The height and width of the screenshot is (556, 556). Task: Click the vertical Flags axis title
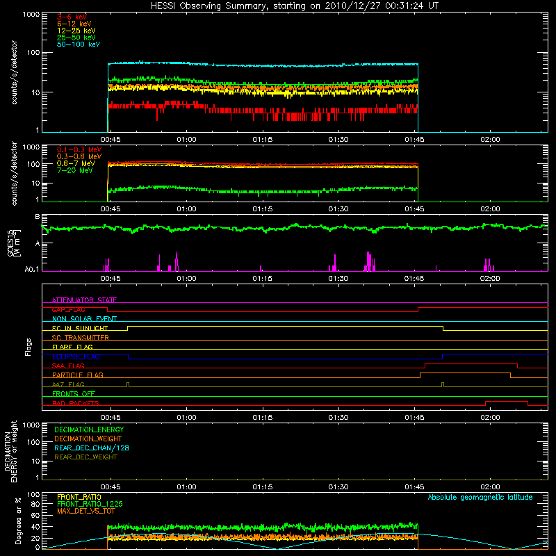[x=28, y=347]
